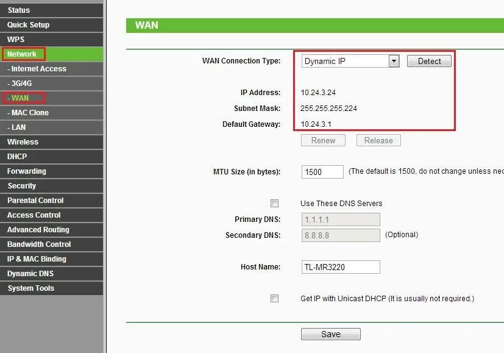
Task: Select the Network menu section
Action: [x=51, y=54]
